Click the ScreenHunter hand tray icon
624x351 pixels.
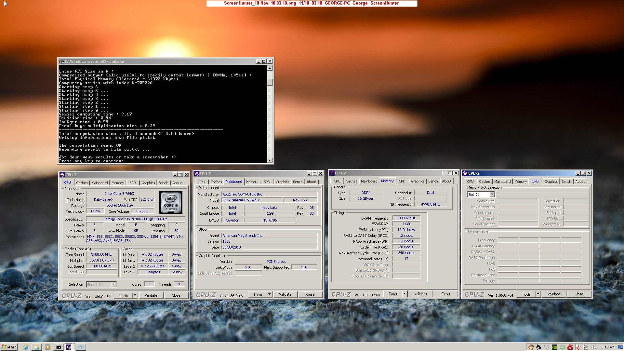click(x=531, y=347)
